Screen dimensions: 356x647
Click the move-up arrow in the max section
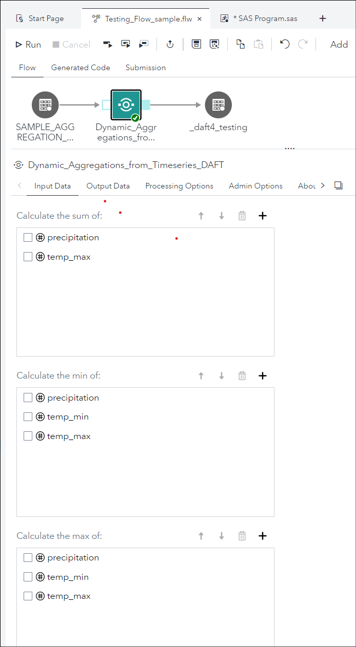click(x=201, y=535)
